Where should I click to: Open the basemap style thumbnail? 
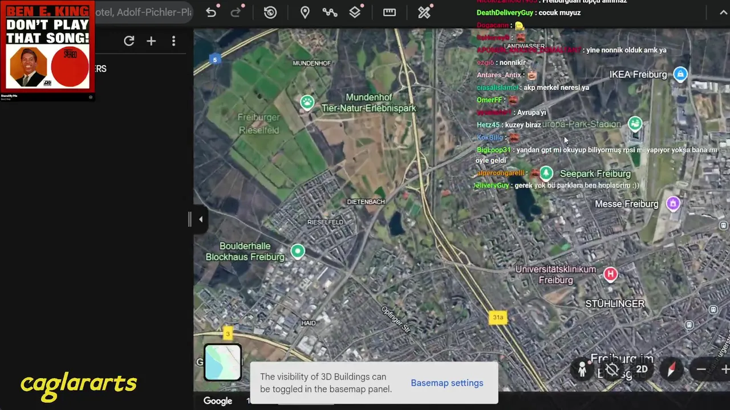[223, 362]
